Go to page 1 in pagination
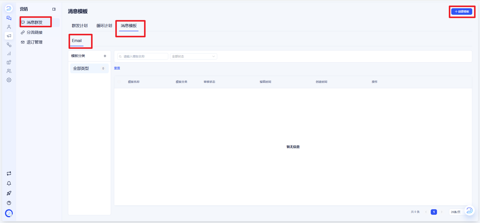The height and width of the screenshot is (223, 480). click(434, 212)
